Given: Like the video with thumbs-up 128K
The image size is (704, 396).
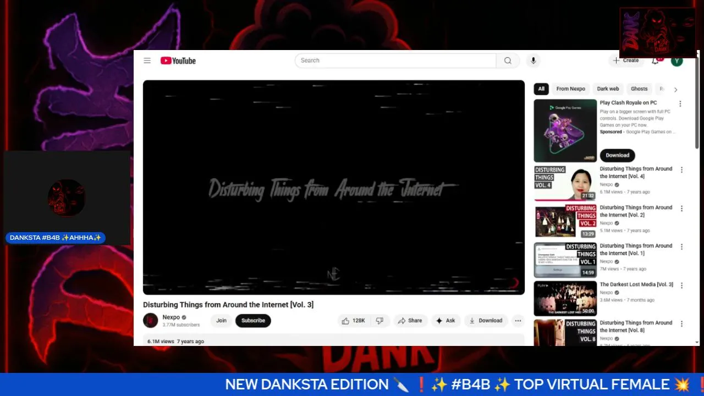Looking at the screenshot, I should [x=354, y=321].
